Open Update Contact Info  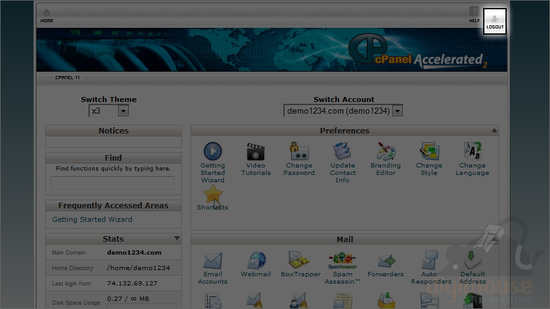click(342, 152)
